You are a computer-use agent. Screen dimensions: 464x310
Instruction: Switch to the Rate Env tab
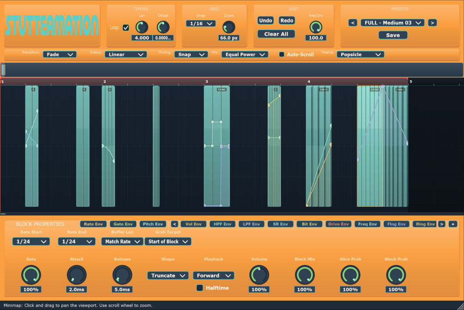coord(93,224)
